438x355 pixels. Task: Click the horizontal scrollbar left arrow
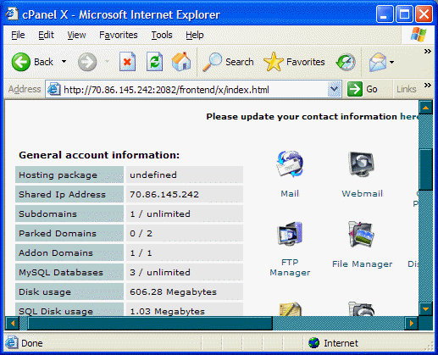click(x=12, y=323)
